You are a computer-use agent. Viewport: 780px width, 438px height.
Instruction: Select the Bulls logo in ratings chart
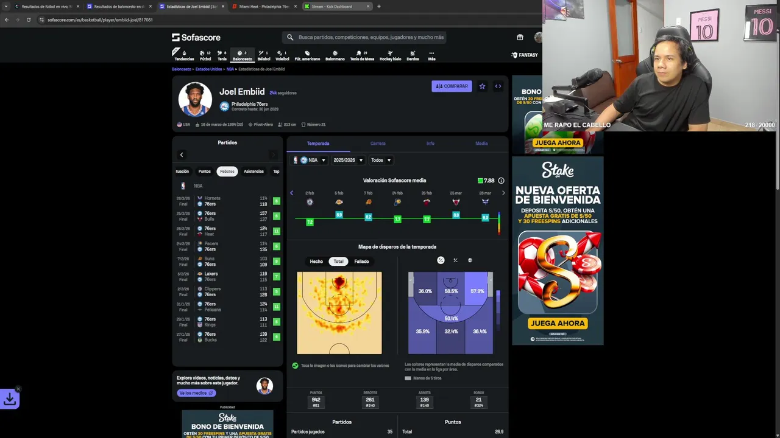456,202
